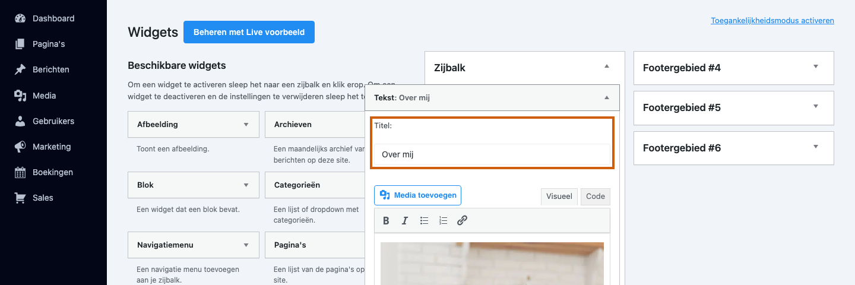Click the Dashboard gauge icon in sidebar
The image size is (855, 285).
click(x=20, y=18)
